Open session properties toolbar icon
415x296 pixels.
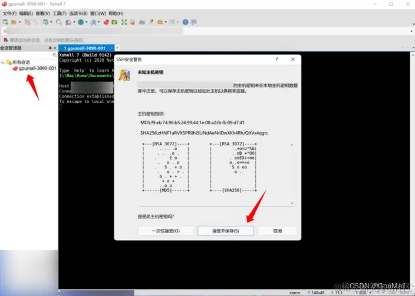[x=45, y=22]
